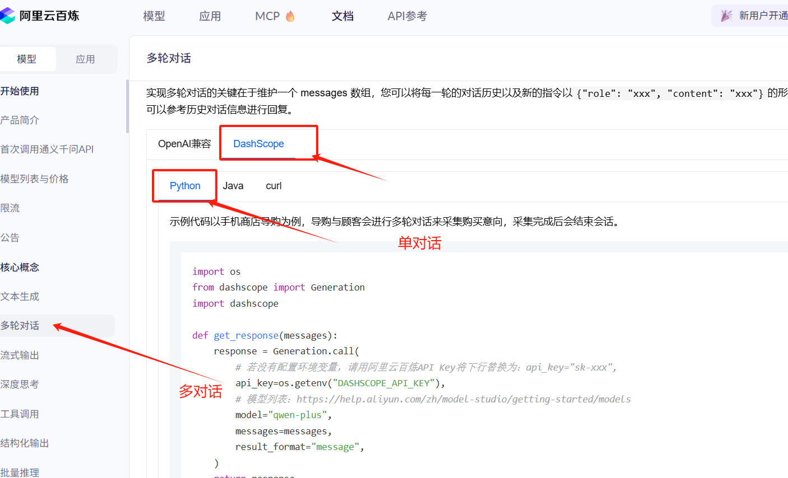Viewport: 788px width, 478px height.
Task: Click the 核心概念 sidebar section heading
Action: [20, 267]
